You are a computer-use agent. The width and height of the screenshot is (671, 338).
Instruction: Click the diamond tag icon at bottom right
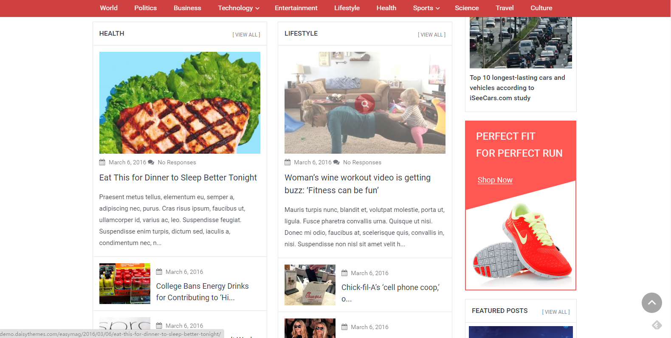coord(657,325)
